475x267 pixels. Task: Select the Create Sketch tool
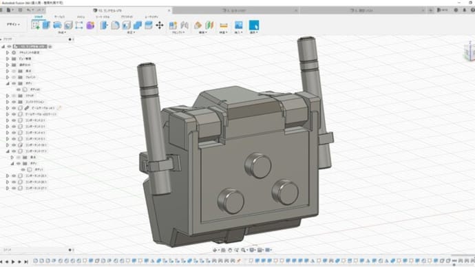click(x=35, y=25)
